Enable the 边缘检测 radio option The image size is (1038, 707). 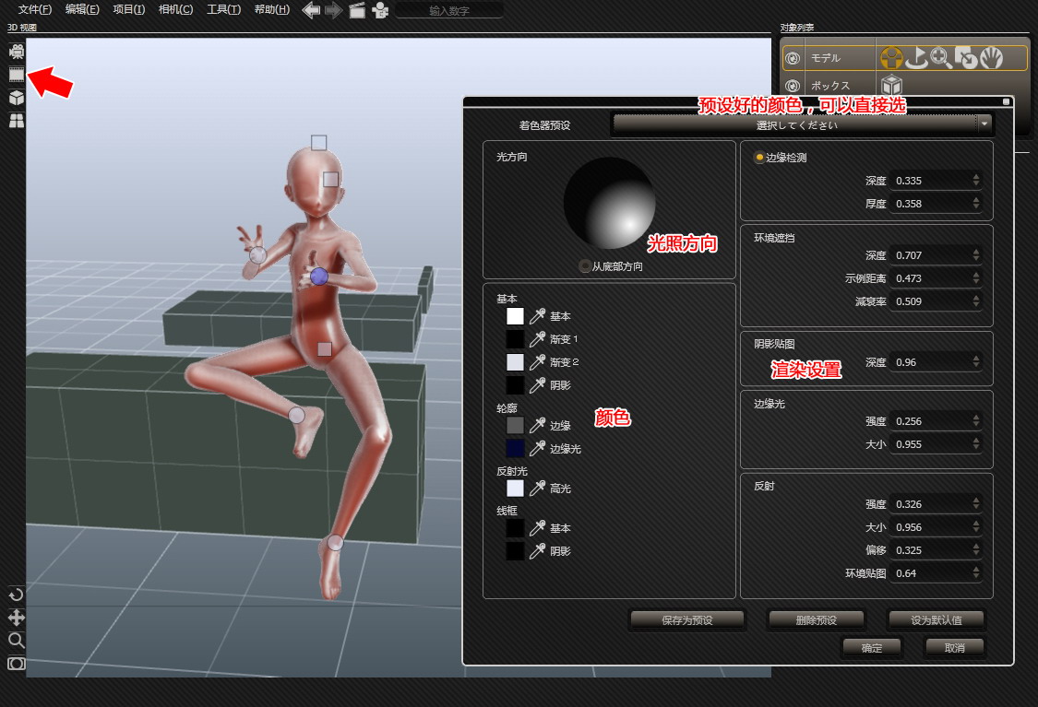pos(760,158)
